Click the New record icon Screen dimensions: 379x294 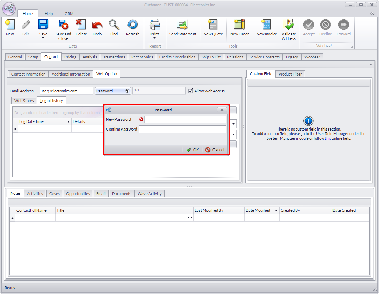(x=10, y=25)
